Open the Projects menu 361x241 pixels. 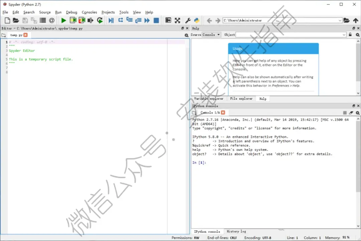[108, 12]
